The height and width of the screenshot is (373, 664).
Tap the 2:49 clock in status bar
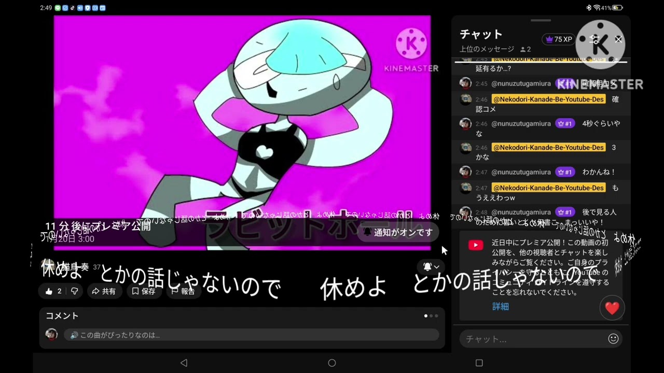coord(46,8)
